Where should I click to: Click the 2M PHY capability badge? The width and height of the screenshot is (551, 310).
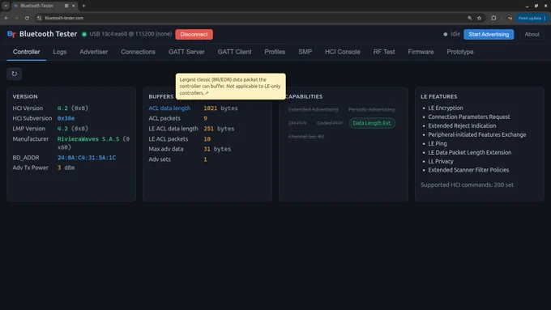click(297, 123)
